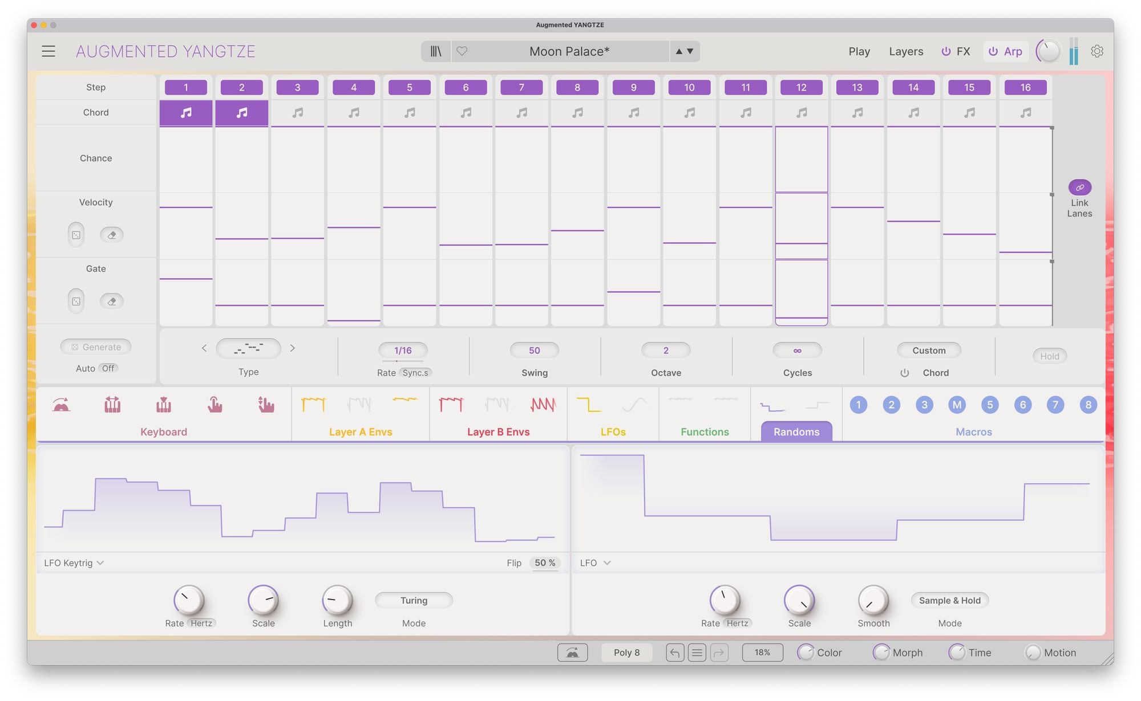Click the Link Lanes chain icon

(x=1079, y=188)
